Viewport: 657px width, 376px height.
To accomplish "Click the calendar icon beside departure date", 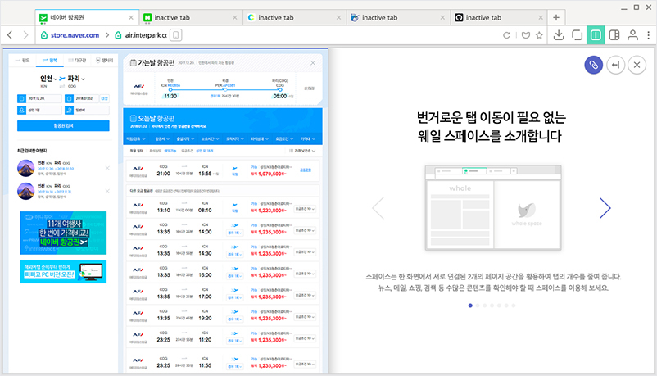I will pyautogui.click(x=21, y=98).
